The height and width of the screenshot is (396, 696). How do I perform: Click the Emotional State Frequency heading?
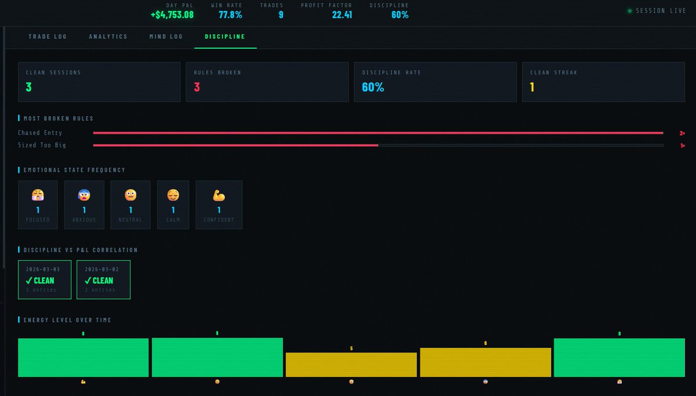74,170
